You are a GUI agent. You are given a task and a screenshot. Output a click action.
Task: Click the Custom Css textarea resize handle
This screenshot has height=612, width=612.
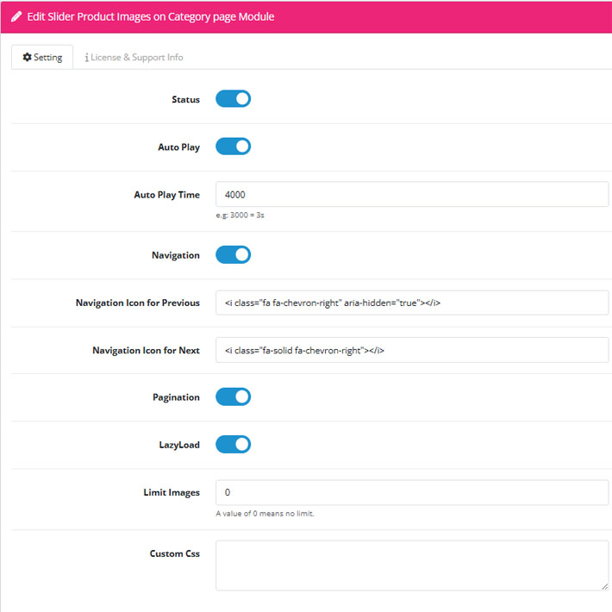604,587
